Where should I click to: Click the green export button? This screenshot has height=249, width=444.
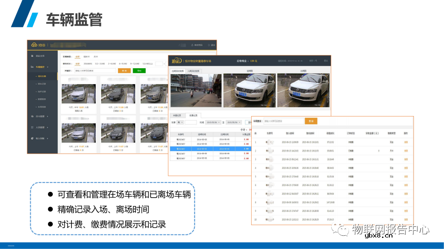(x=139, y=70)
